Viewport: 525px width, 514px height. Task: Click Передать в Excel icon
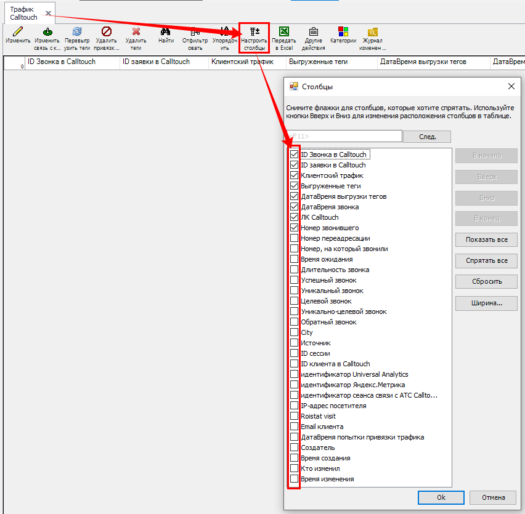(284, 31)
